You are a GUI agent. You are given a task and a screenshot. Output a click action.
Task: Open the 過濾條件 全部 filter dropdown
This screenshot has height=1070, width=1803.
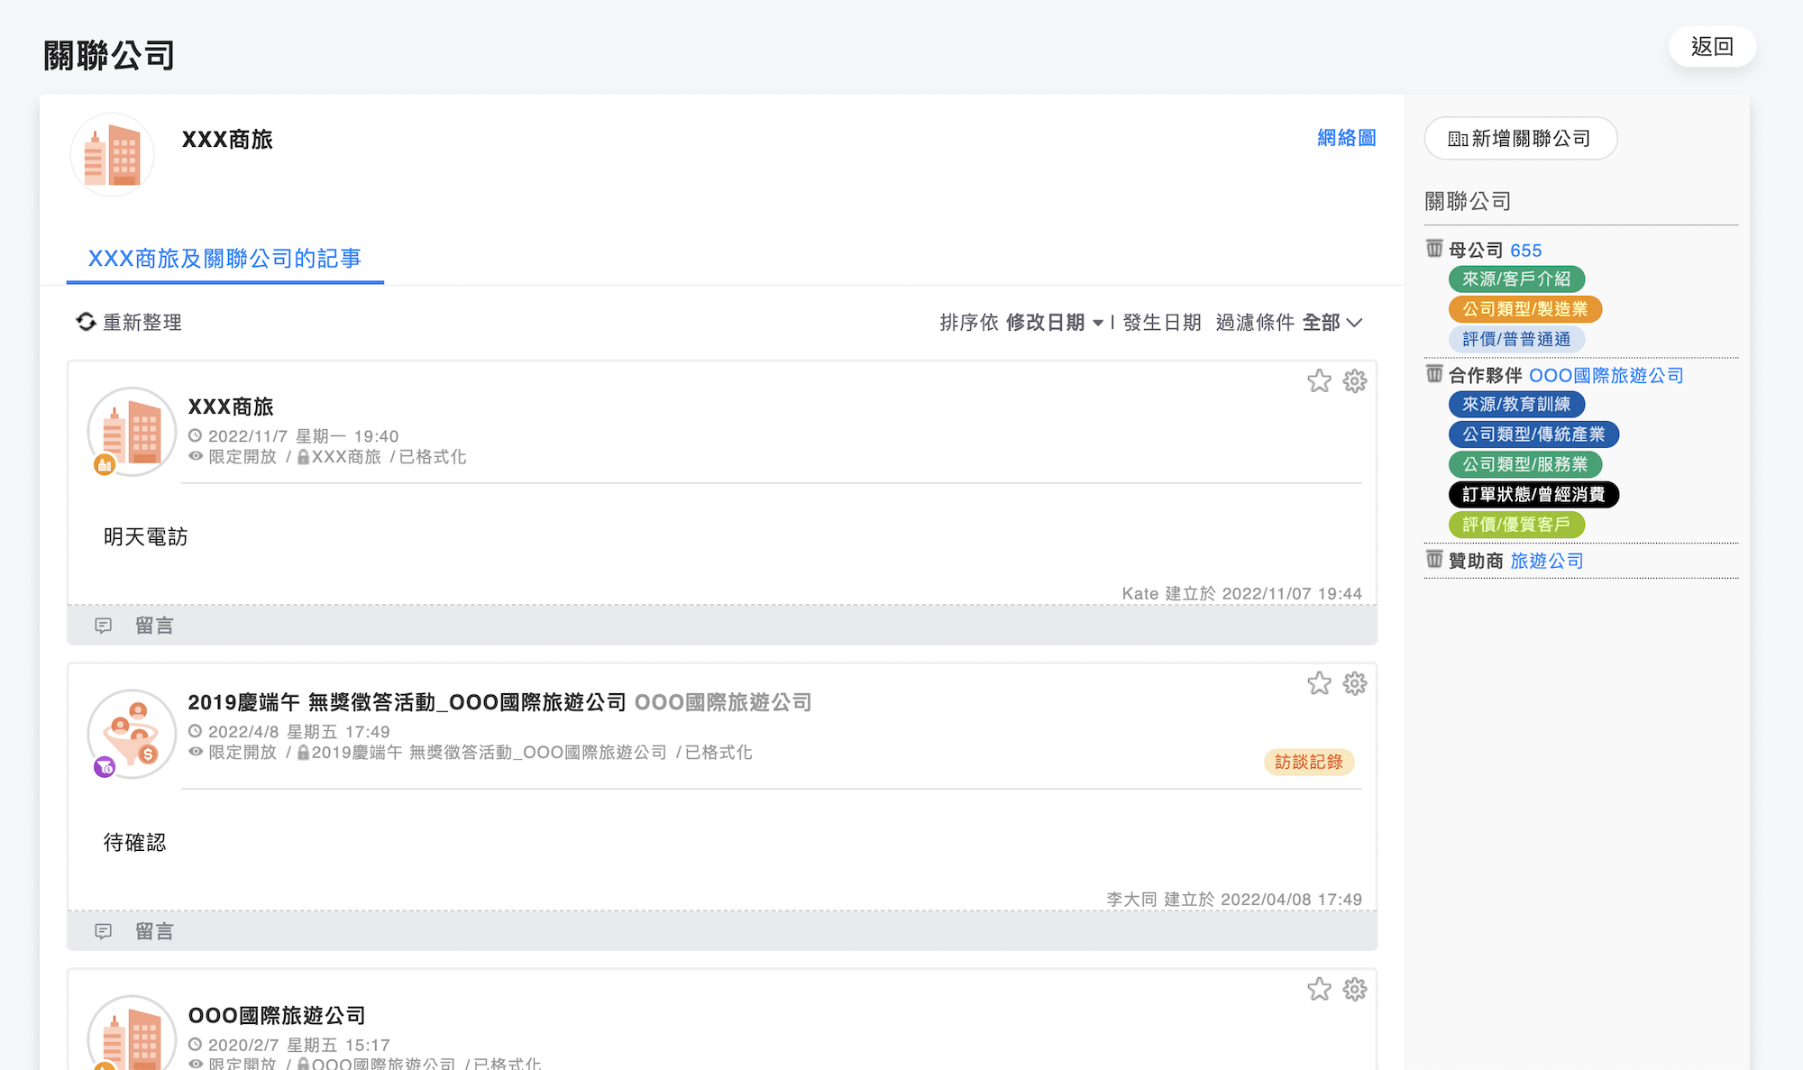tap(1332, 323)
